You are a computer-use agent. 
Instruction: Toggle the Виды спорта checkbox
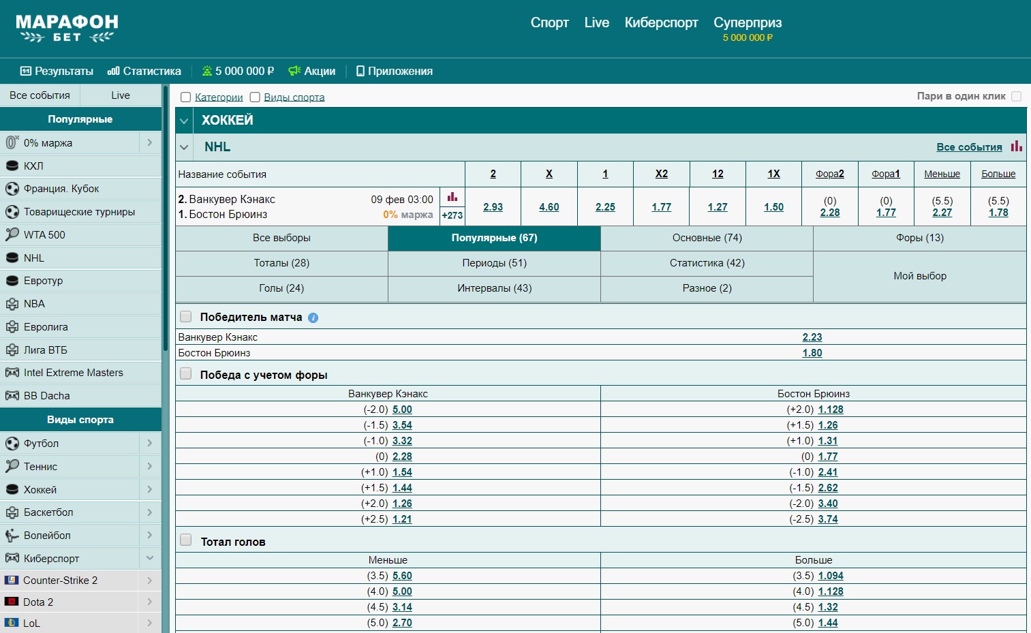(x=255, y=97)
